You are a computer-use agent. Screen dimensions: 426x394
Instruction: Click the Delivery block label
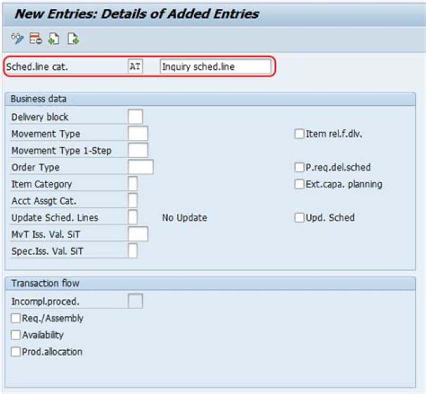pos(40,117)
